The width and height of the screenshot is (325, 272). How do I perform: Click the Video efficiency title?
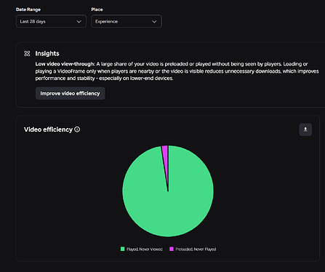tap(48, 129)
